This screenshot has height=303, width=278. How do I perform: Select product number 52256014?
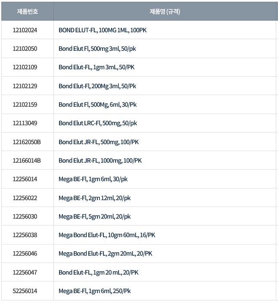[25, 291]
